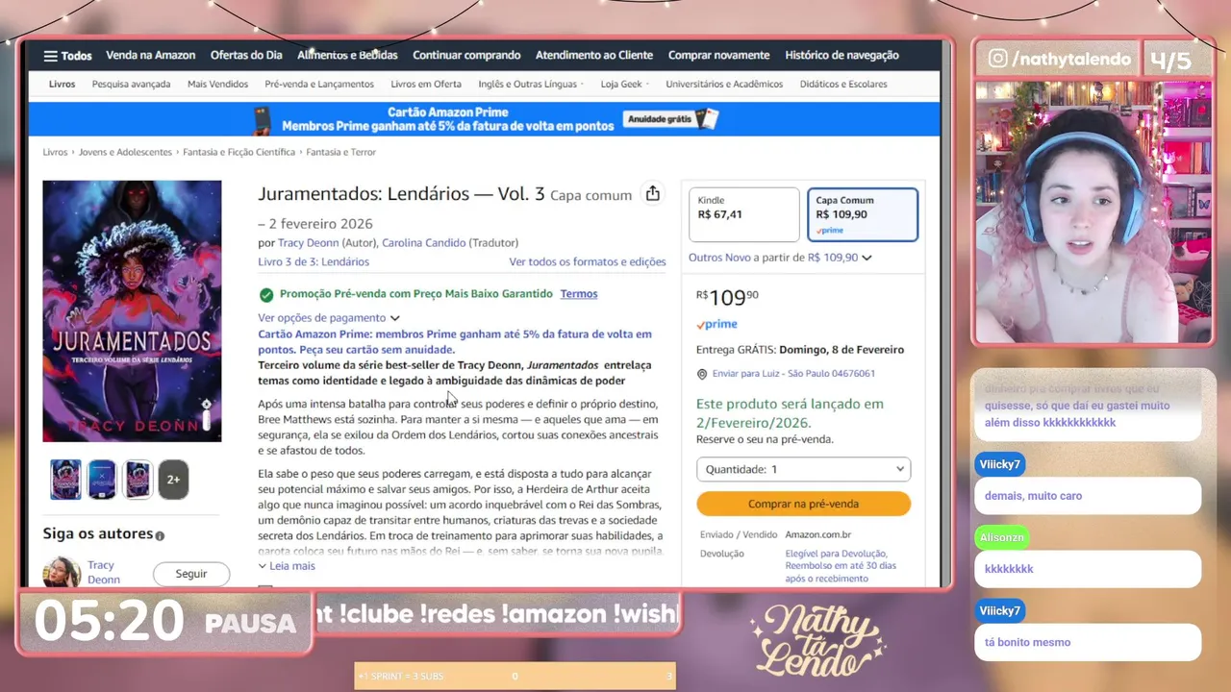Open Ver todos os formatos e edições
Viewport: 1231px width, 692px height.
pos(588,261)
